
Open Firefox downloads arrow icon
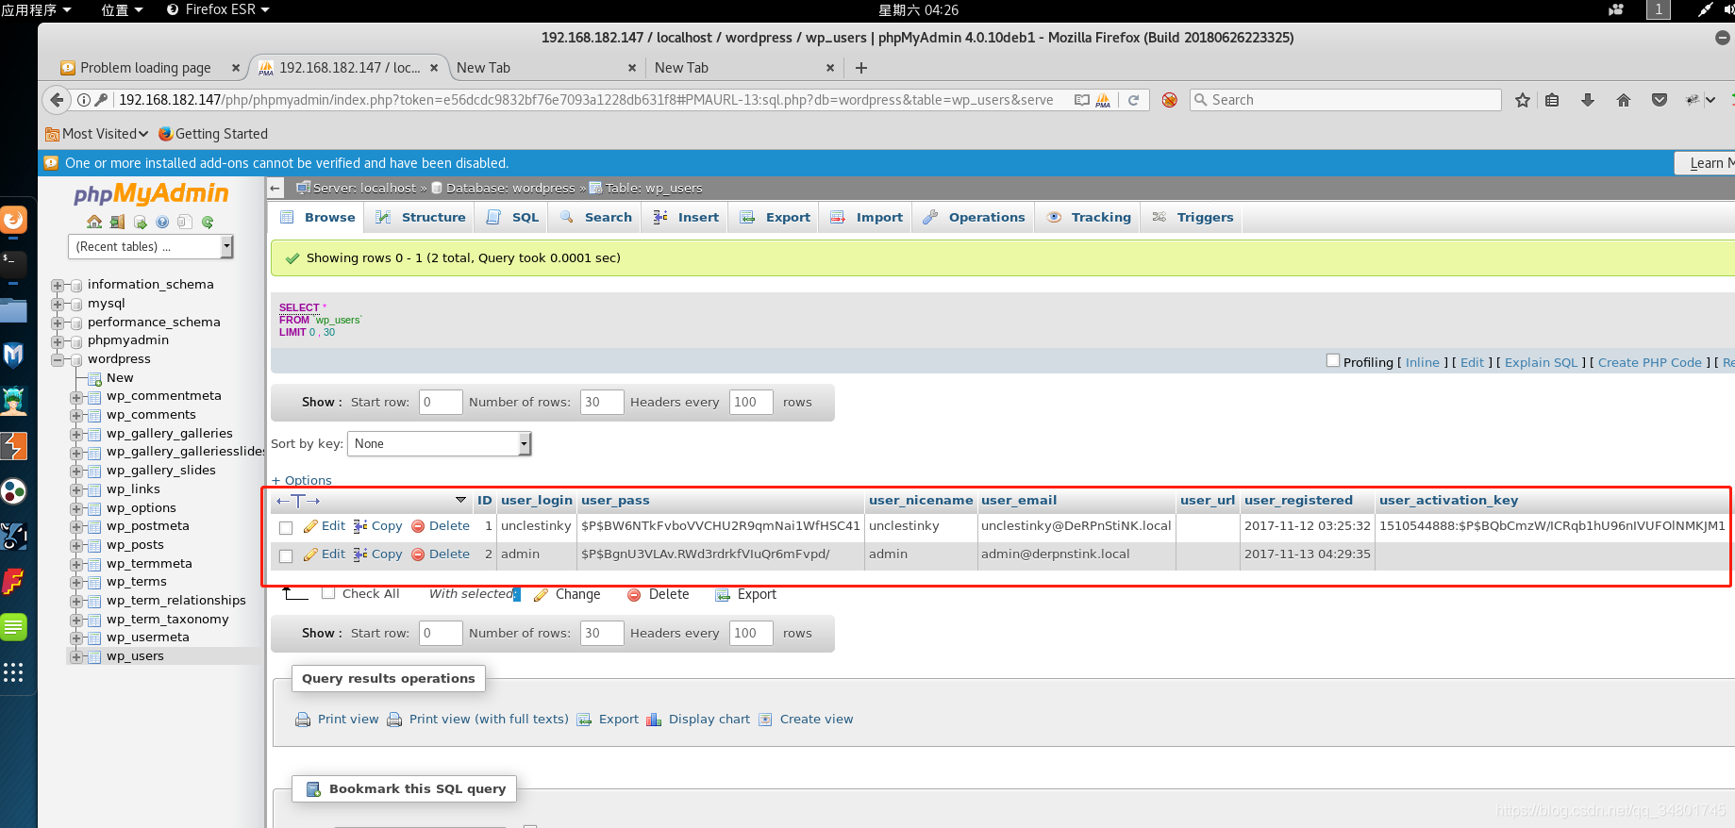[x=1588, y=100]
